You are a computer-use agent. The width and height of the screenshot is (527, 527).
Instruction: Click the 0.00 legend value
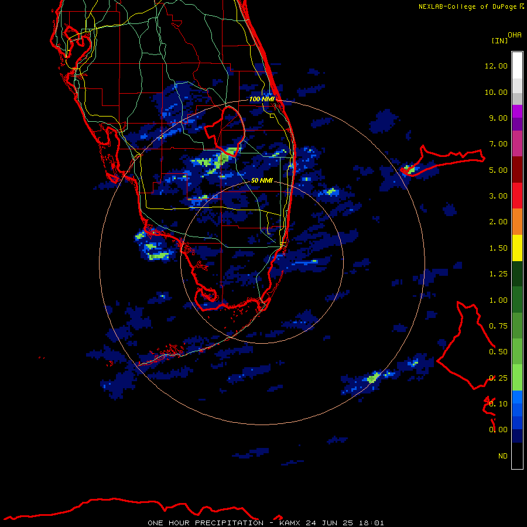click(x=498, y=430)
